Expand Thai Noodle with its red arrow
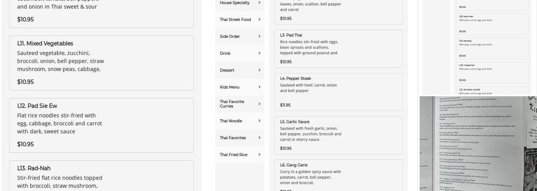Screen dimensions: 537x191 (x=260, y=121)
